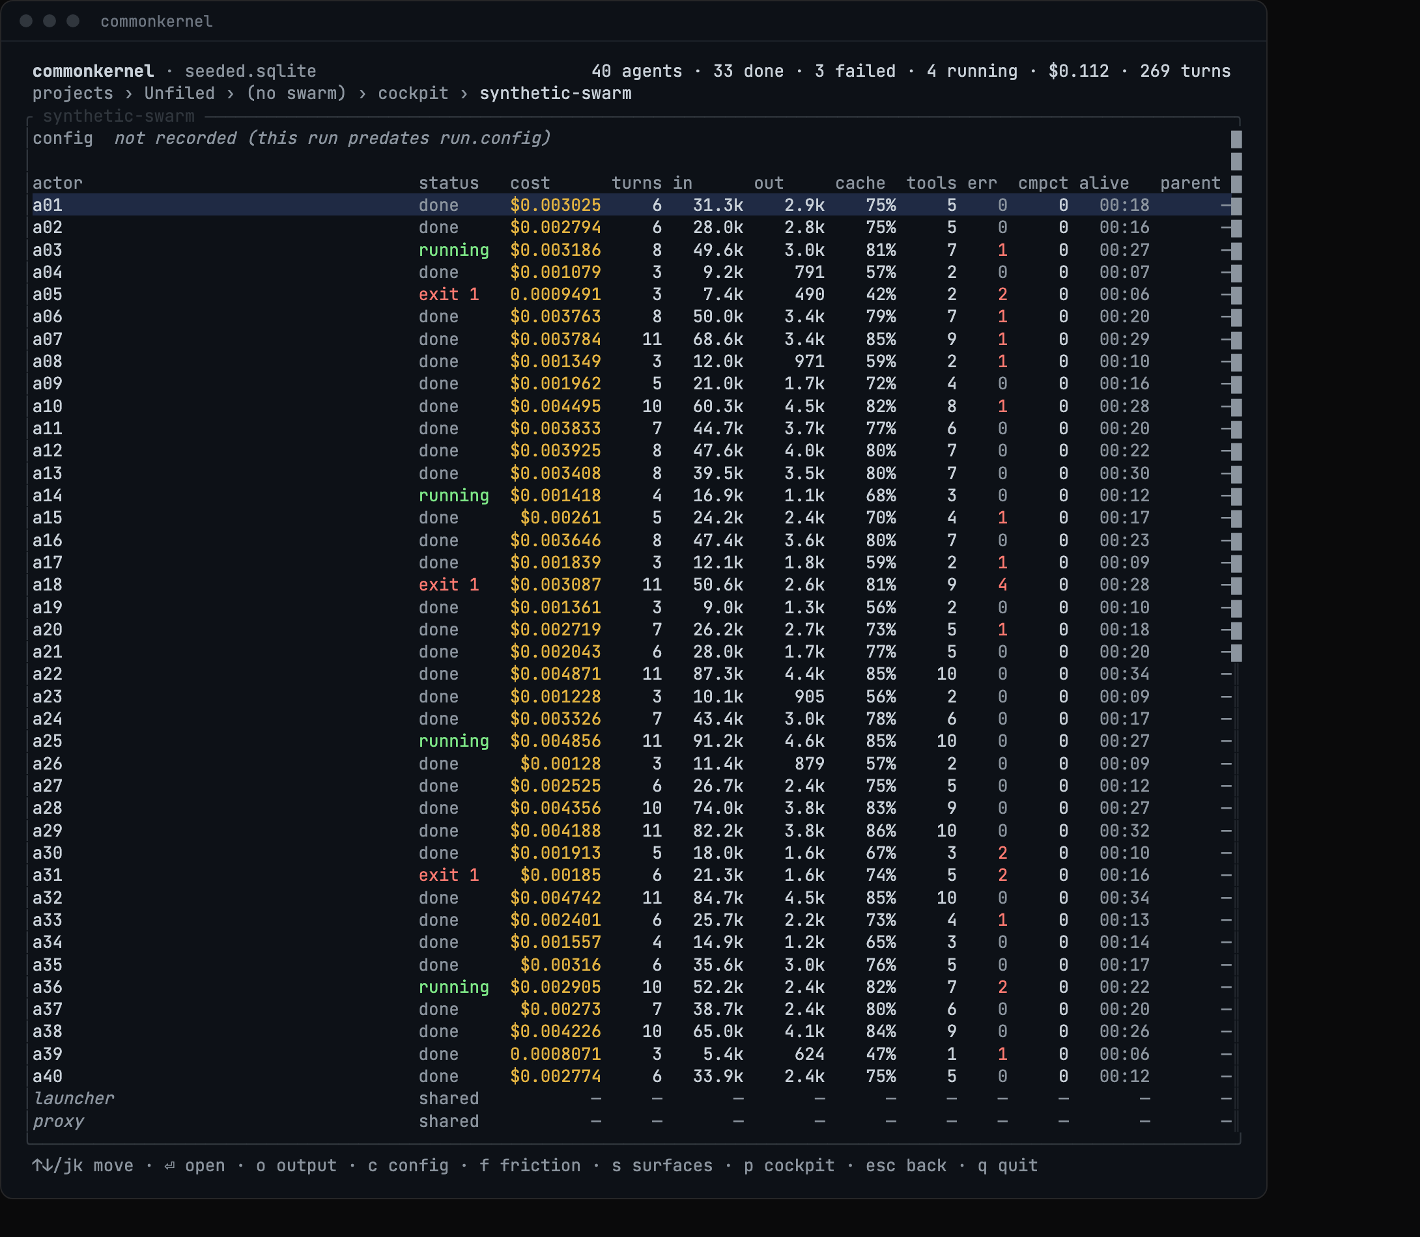This screenshot has width=1420, height=1237.
Task: Click cache 86% of a29
Action: [881, 831]
